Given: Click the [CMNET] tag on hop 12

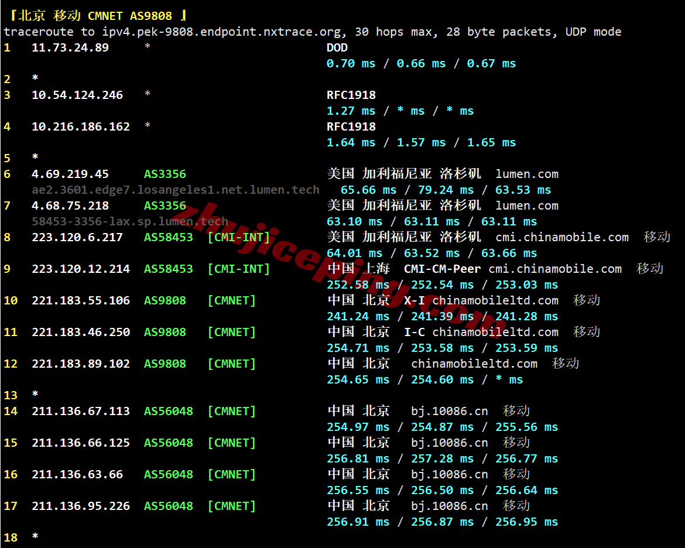Looking at the screenshot, I should tap(231, 364).
